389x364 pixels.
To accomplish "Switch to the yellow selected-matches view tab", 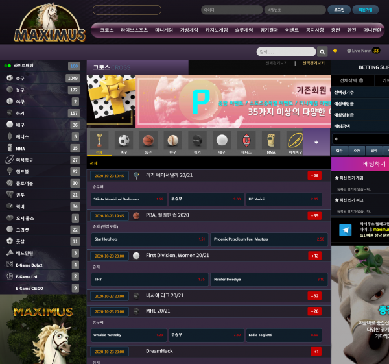I will coord(313,63).
